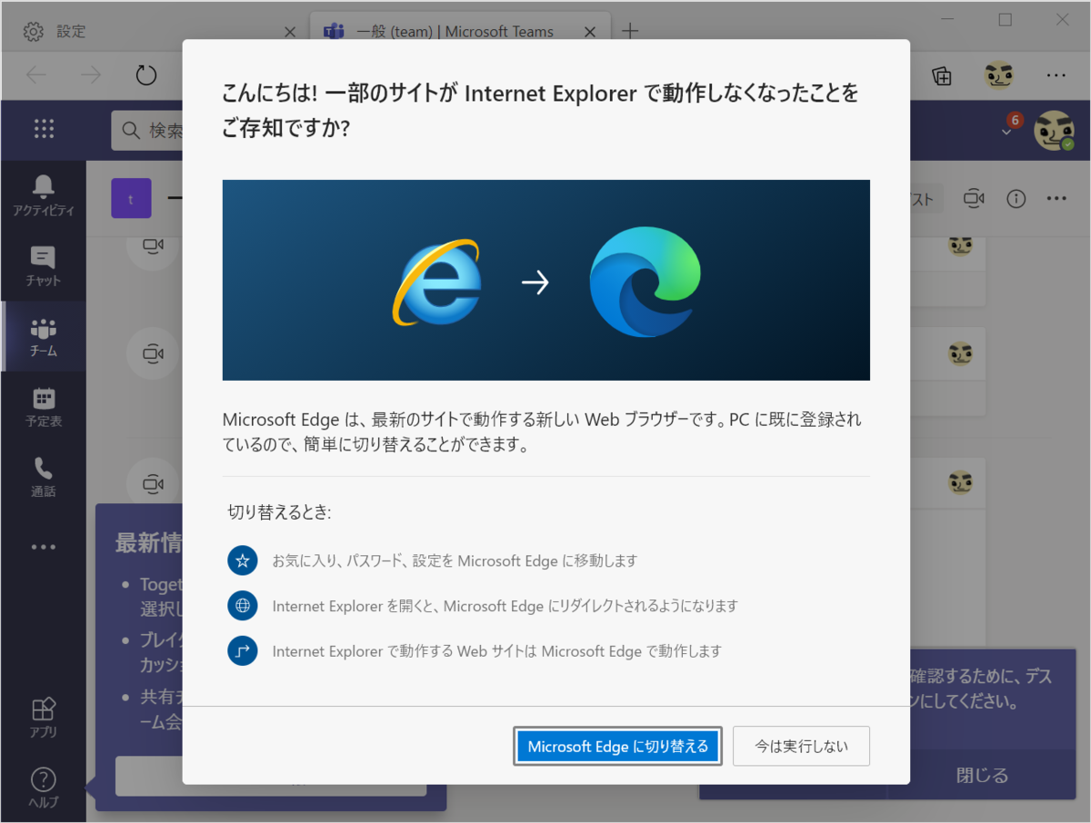Click the arrow website icon in dialog

(x=243, y=650)
